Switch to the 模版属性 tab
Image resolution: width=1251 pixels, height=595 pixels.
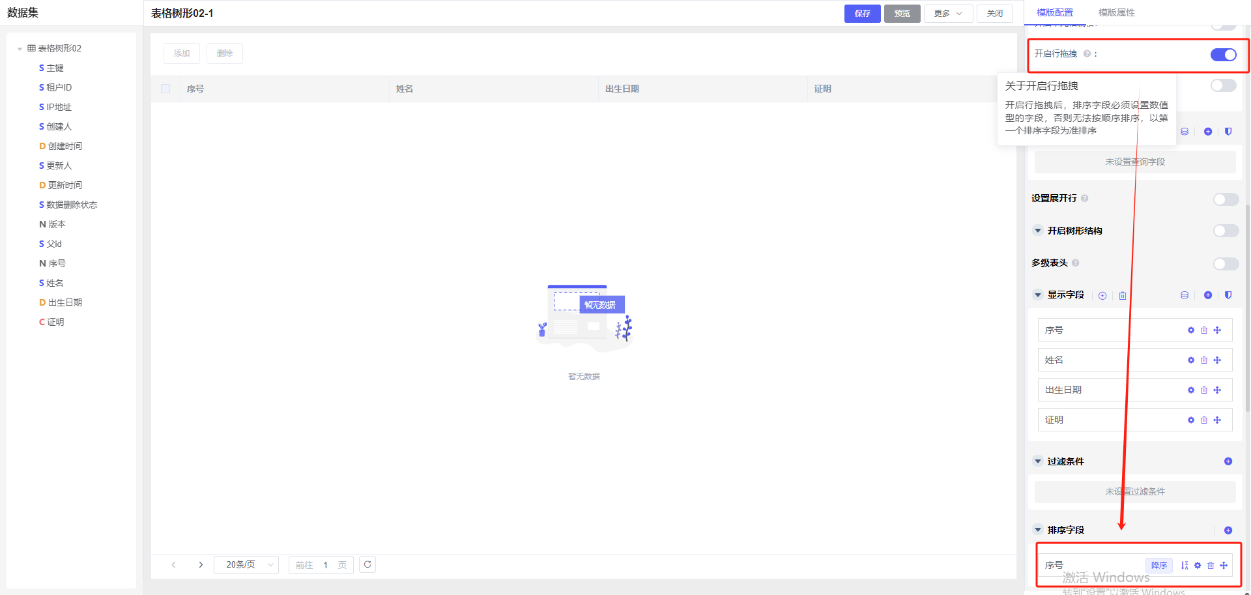point(1116,13)
